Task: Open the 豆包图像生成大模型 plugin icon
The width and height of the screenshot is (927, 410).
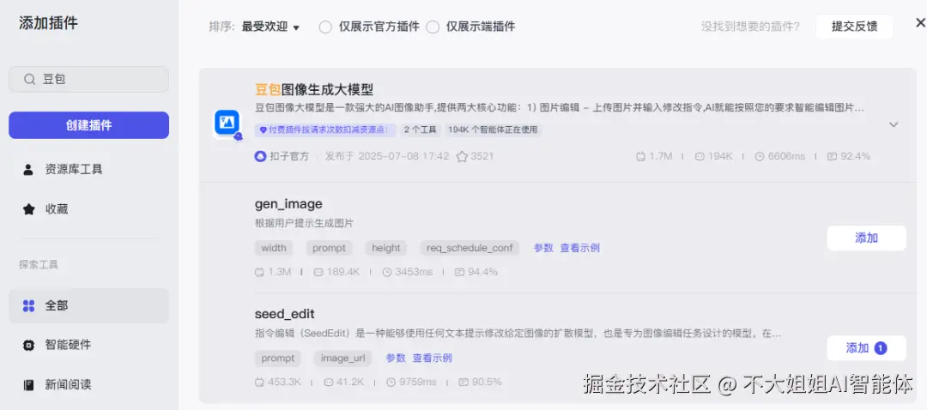Action: (x=227, y=124)
